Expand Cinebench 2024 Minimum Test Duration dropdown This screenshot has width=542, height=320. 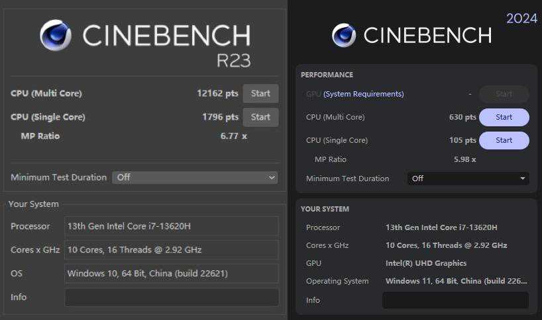click(468, 179)
